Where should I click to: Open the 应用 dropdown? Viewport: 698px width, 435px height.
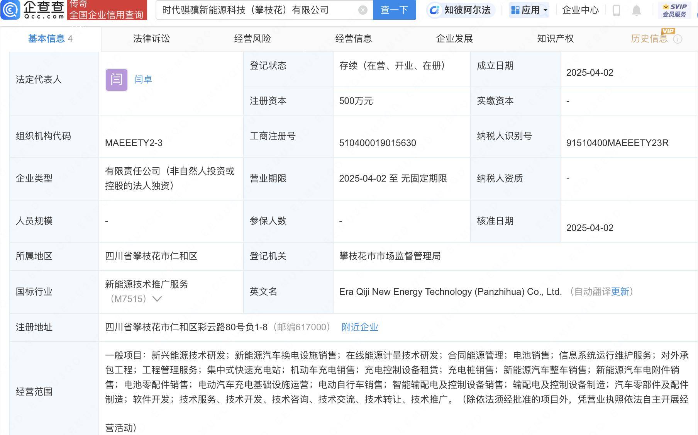(x=529, y=10)
